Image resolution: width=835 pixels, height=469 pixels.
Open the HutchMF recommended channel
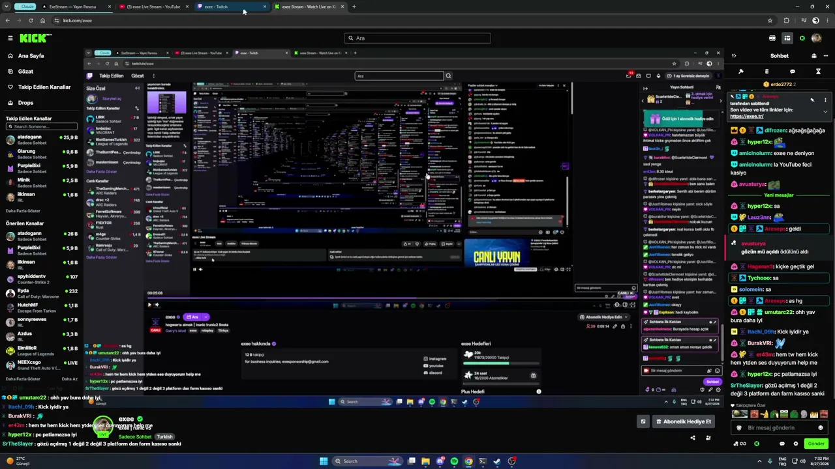42,307
